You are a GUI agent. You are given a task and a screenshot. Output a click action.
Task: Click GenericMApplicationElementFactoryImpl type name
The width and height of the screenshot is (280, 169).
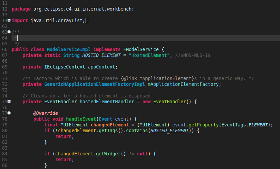tap(94, 84)
